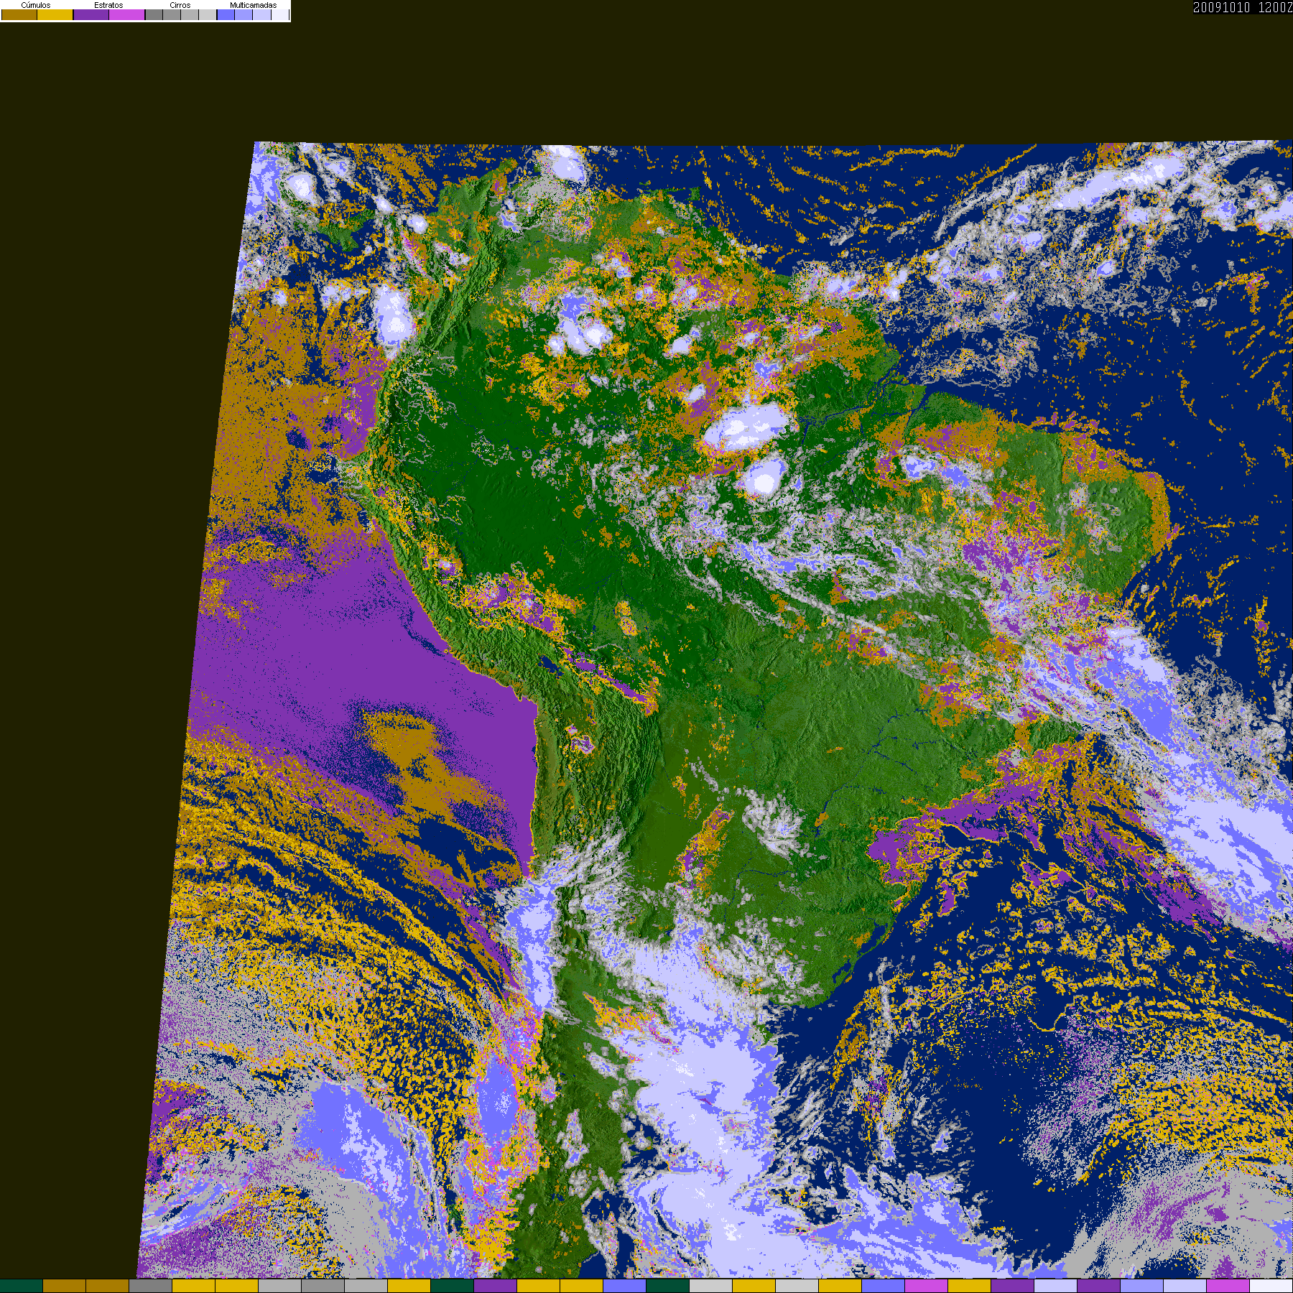Click the second Multicamadas swatch from left

(244, 15)
